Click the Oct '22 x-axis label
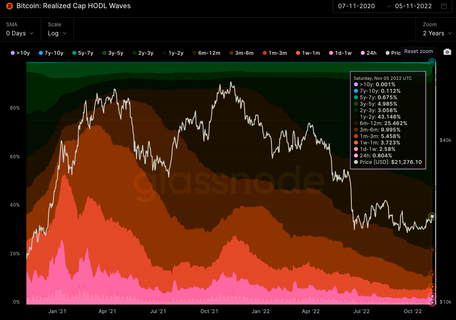Viewport: 456px width, 320px height. pyautogui.click(x=413, y=311)
